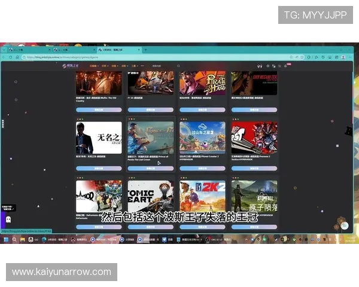Expand first orange navigation dropdown

coord(94,66)
